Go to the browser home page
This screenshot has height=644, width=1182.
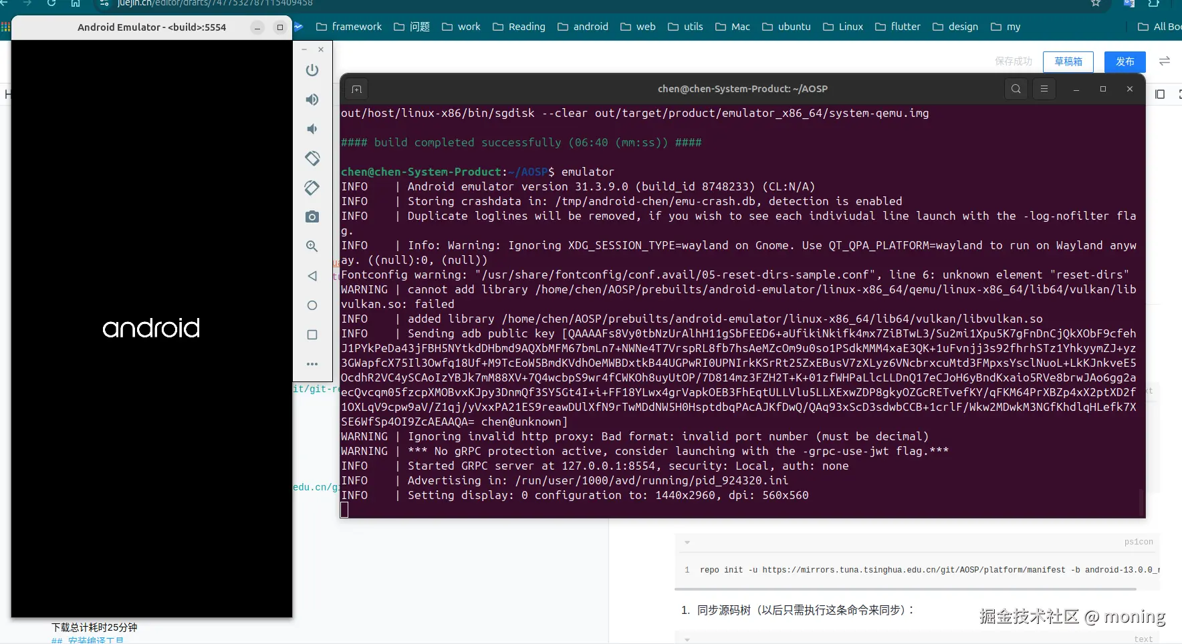pyautogui.click(x=76, y=3)
